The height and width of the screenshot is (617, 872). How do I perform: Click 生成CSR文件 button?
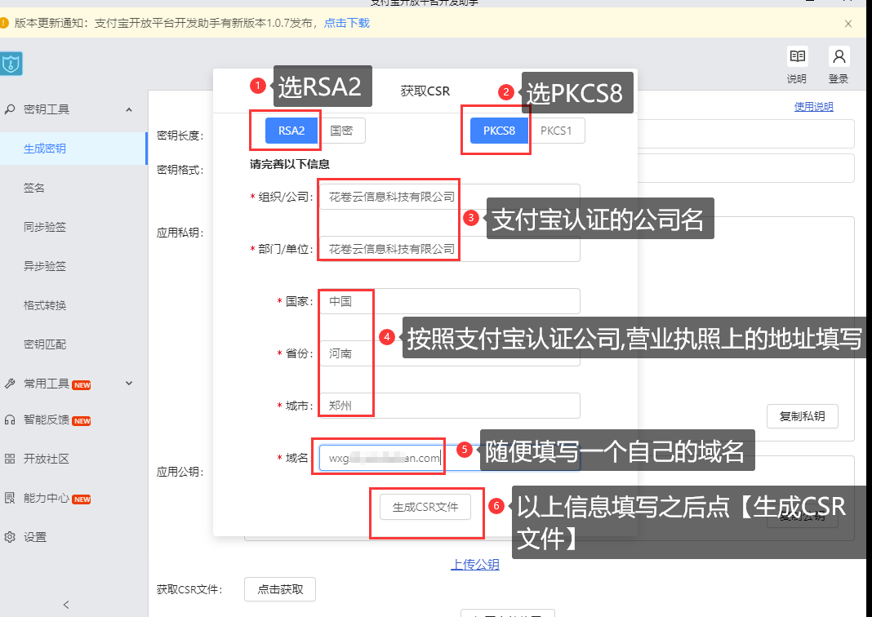[x=425, y=507]
